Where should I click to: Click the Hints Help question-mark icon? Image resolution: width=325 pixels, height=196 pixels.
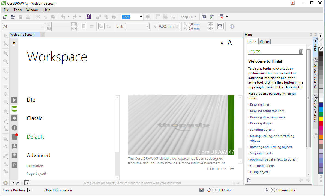pyautogui.click(x=301, y=51)
